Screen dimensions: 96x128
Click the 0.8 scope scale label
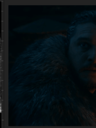pos(2,41)
